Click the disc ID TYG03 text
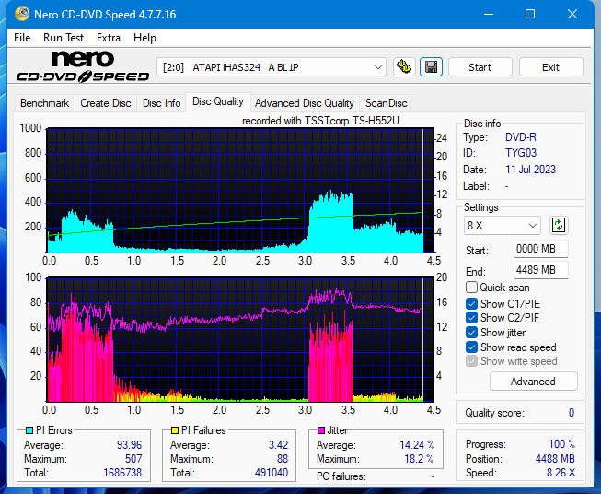This screenshot has height=494, width=601. point(521,153)
